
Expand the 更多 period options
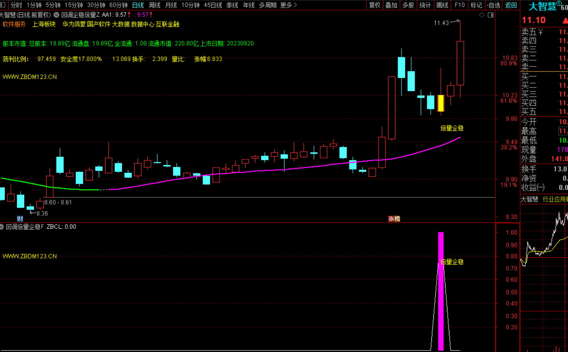pos(288,5)
